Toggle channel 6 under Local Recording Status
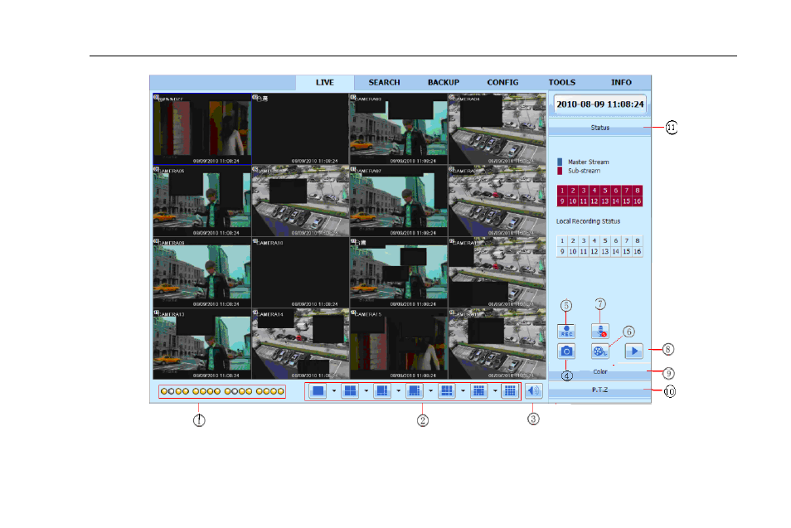 615,241
